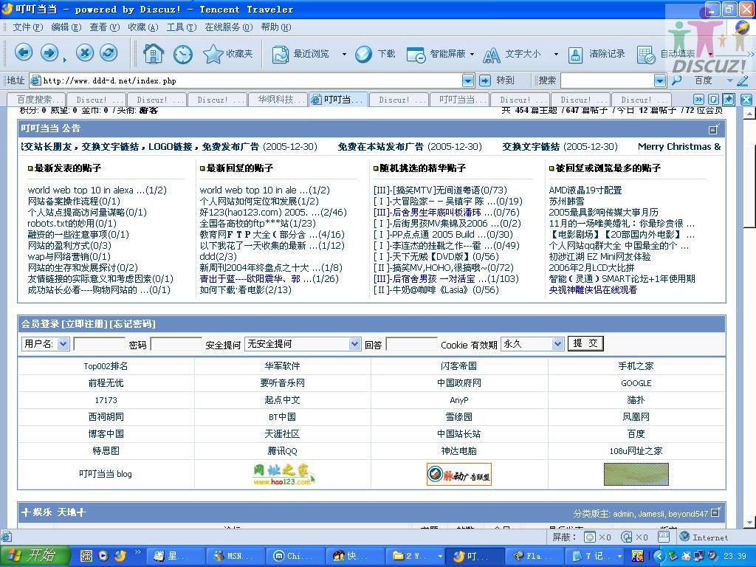This screenshot has width=756, height=567.
Task: Show more tabs with the double-arrow icon
Action: point(698,100)
